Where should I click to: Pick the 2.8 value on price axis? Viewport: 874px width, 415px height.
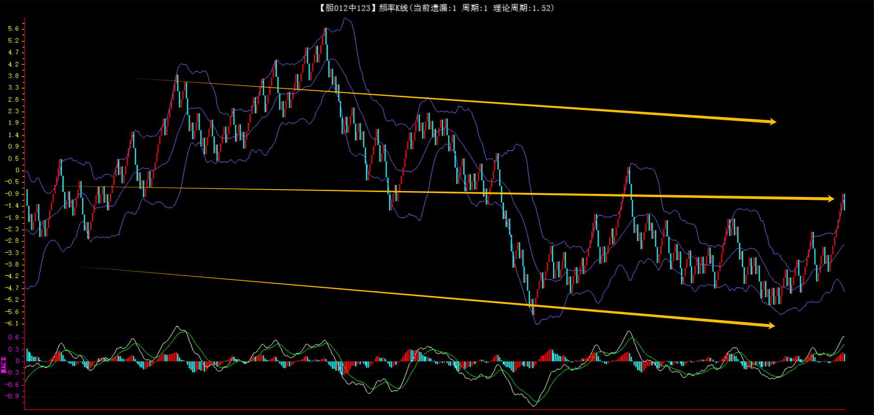[13, 99]
